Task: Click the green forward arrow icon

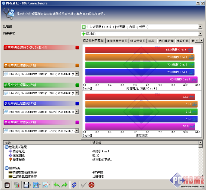Action: coord(64,185)
